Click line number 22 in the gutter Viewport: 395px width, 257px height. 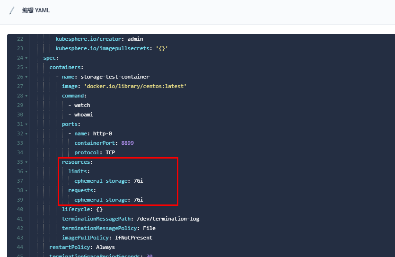point(19,39)
